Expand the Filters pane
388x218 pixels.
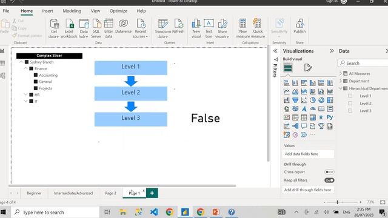point(275,51)
